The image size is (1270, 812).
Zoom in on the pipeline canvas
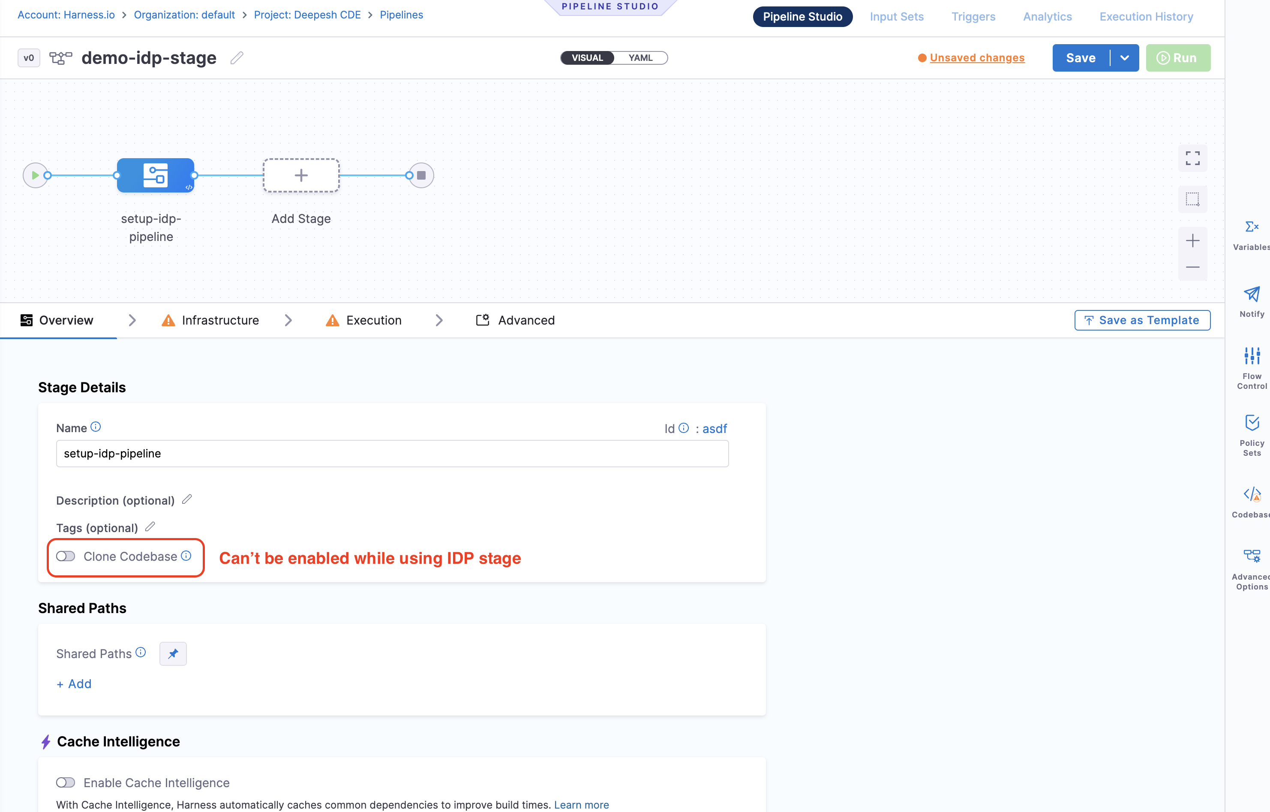click(x=1192, y=241)
